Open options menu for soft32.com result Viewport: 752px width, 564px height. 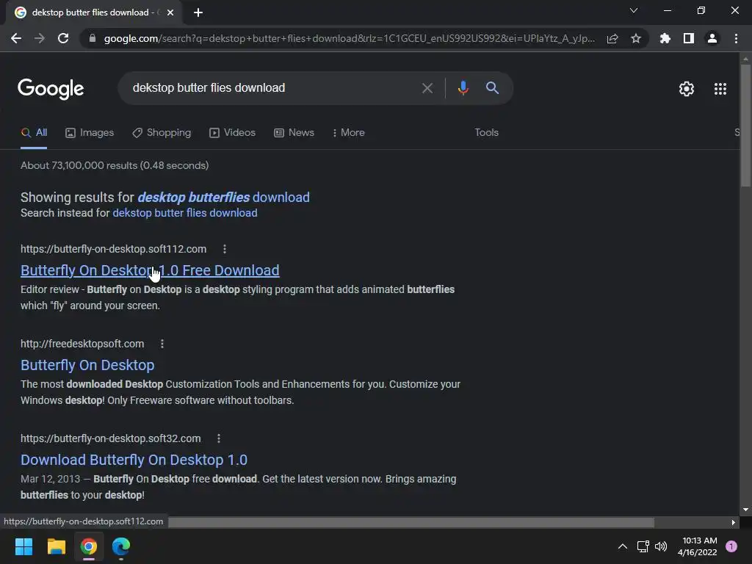[219, 438]
